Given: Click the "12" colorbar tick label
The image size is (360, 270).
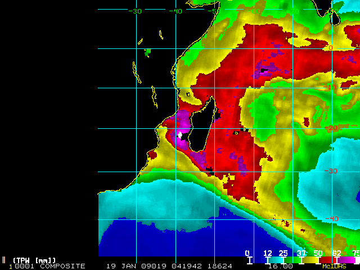Looking at the screenshot, I should tap(268, 253).
